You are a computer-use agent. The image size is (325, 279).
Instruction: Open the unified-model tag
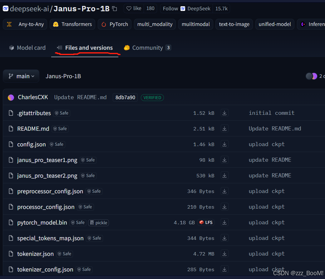tap(275, 24)
